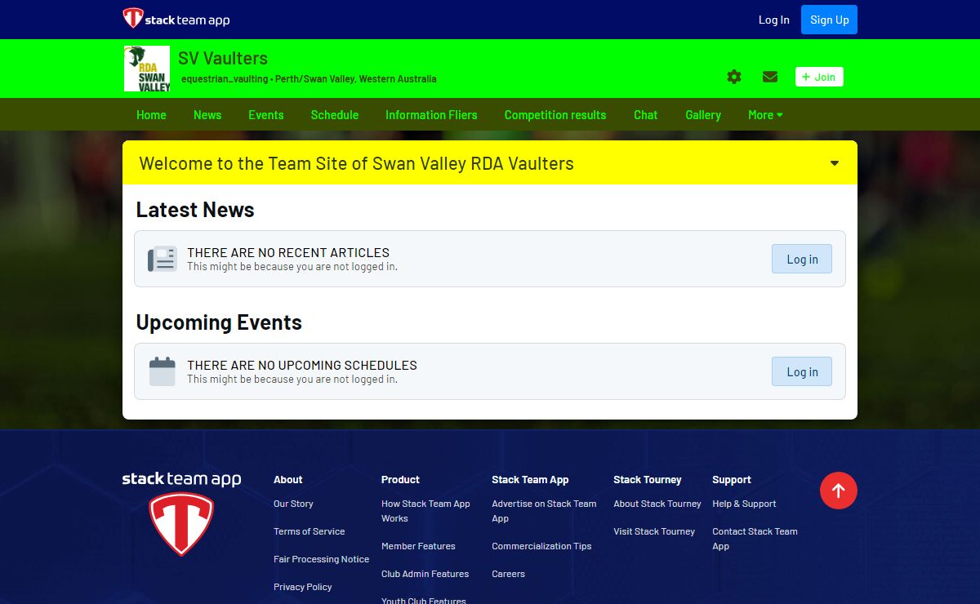Click the calendar icon in Upcoming Events
This screenshot has height=604, width=980.
pos(163,371)
